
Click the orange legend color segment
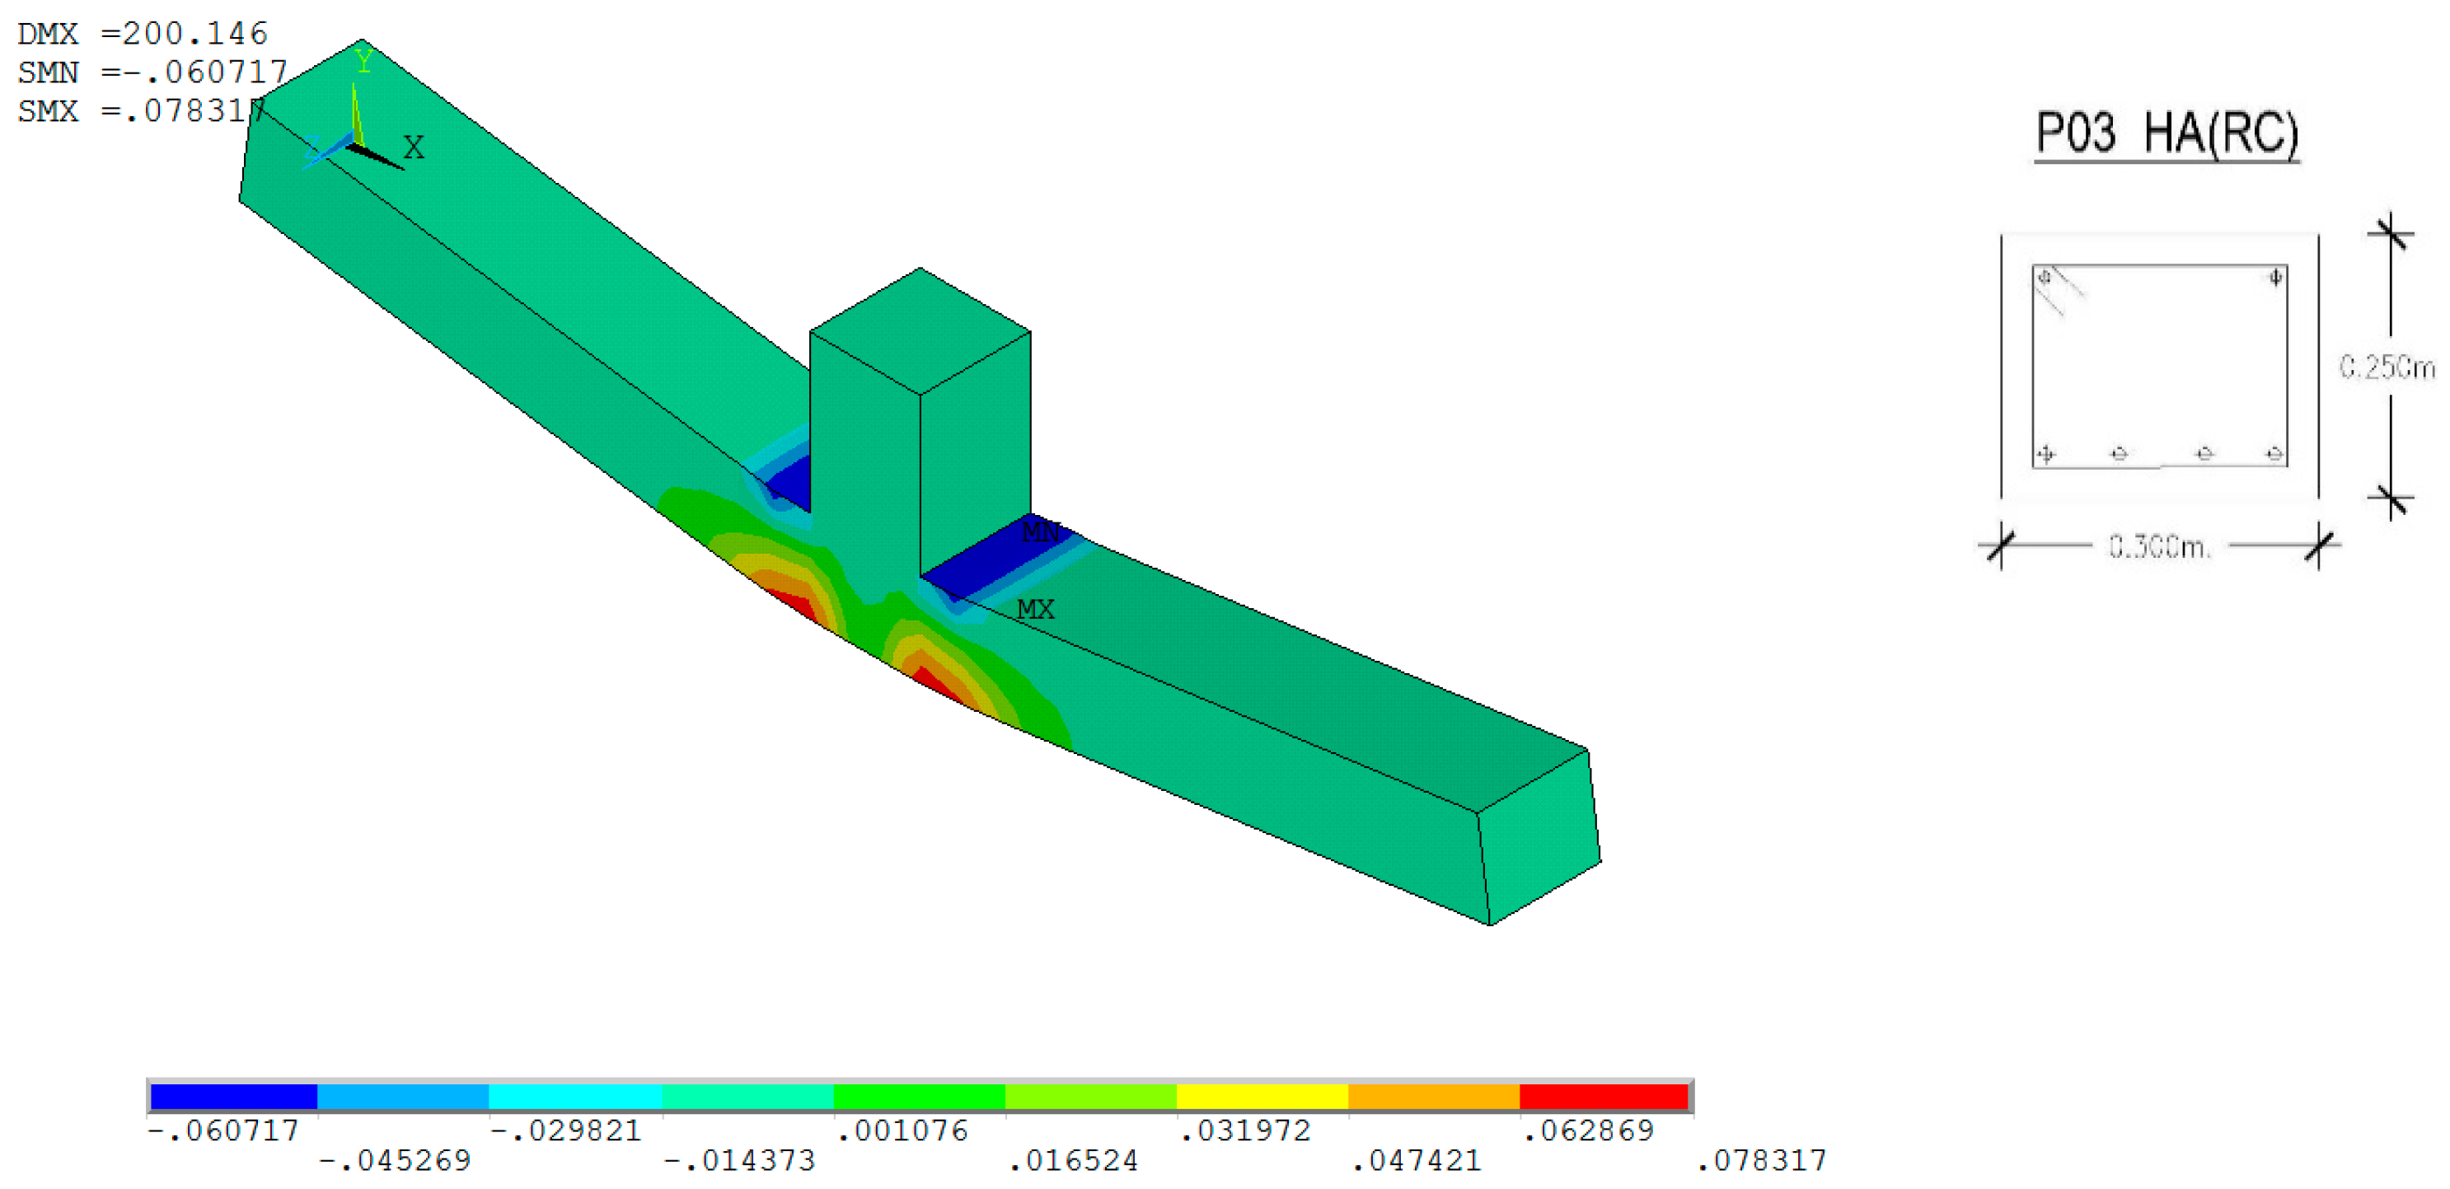(x=1433, y=1097)
